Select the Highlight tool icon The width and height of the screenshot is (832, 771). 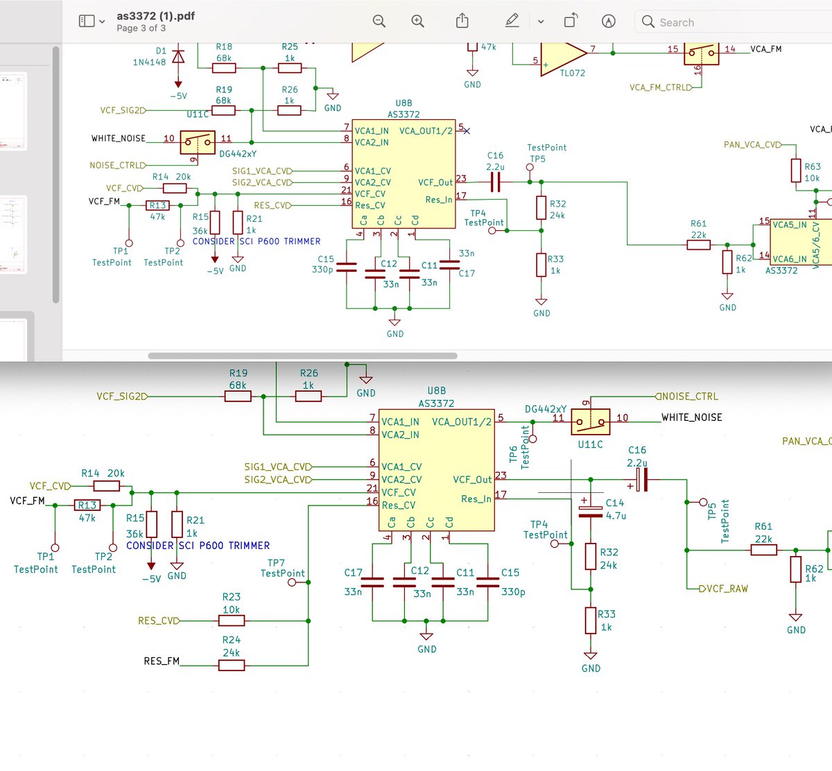tap(609, 21)
